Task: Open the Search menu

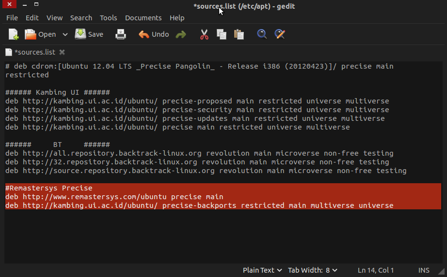Action: click(81, 17)
